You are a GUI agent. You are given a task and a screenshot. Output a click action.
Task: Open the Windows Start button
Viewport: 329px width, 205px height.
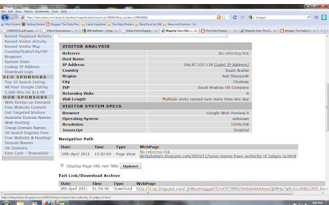6,203
